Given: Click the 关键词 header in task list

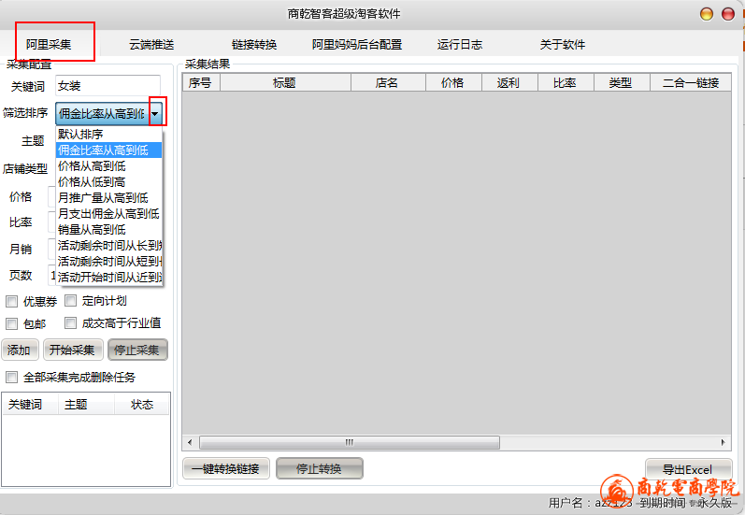Looking at the screenshot, I should 31,405.
